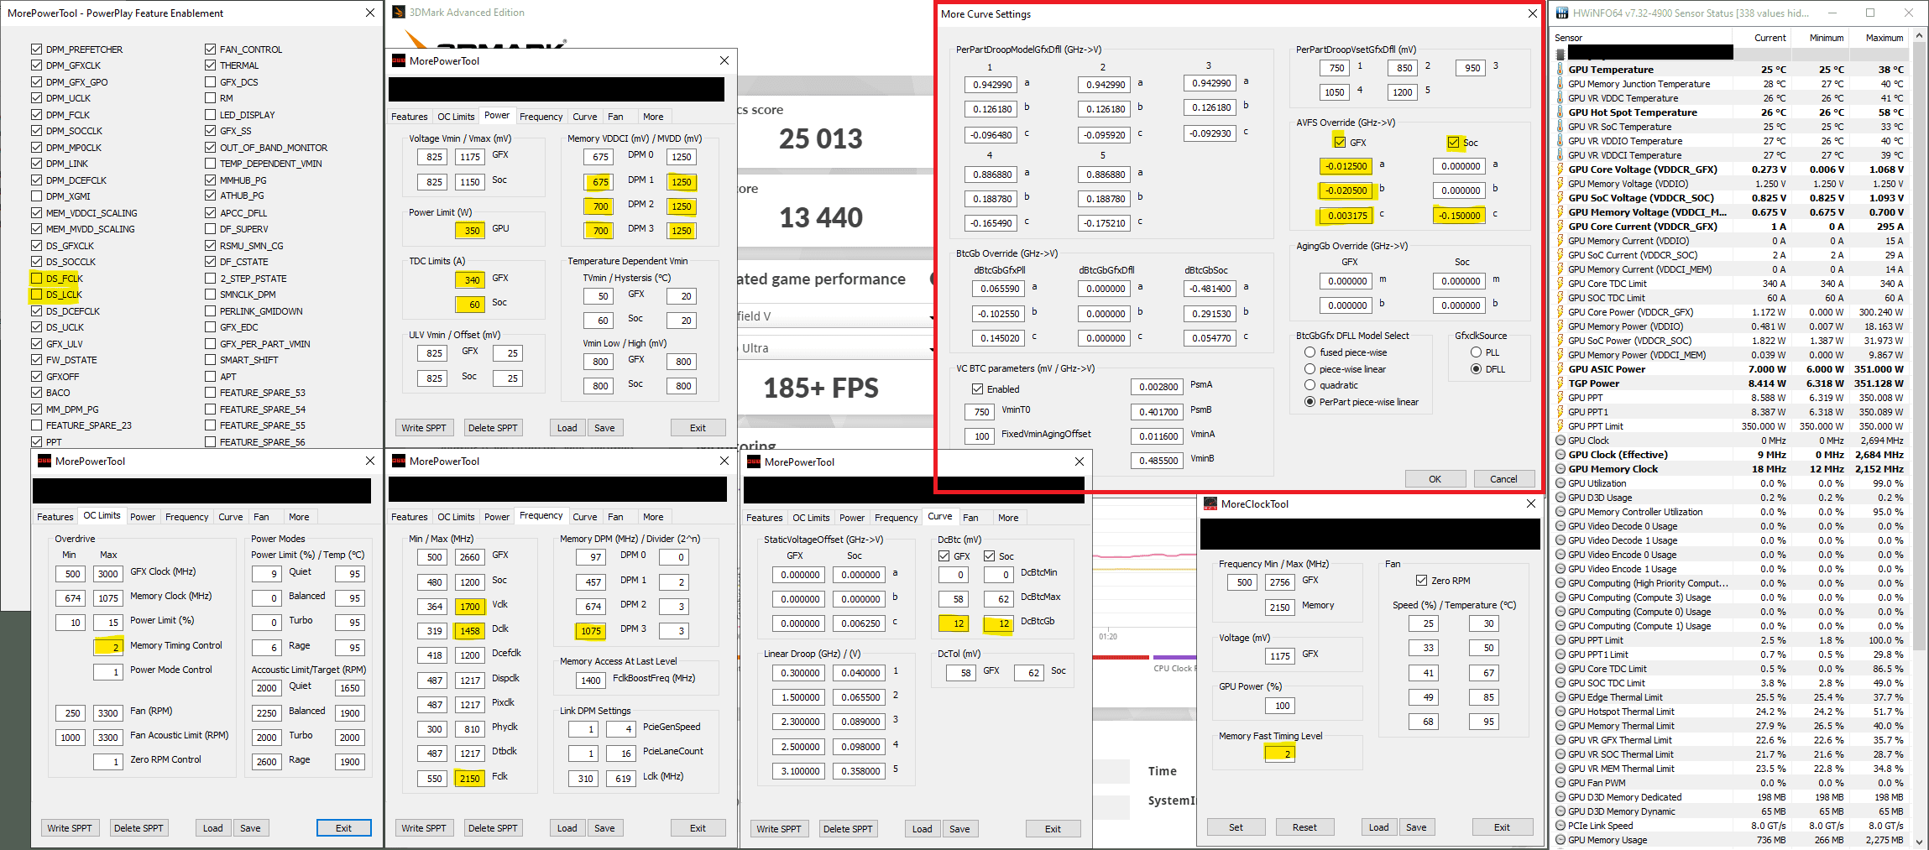1929x850 pixels.
Task: Edit FclkBoostFreq field showing 1400
Action: click(591, 681)
